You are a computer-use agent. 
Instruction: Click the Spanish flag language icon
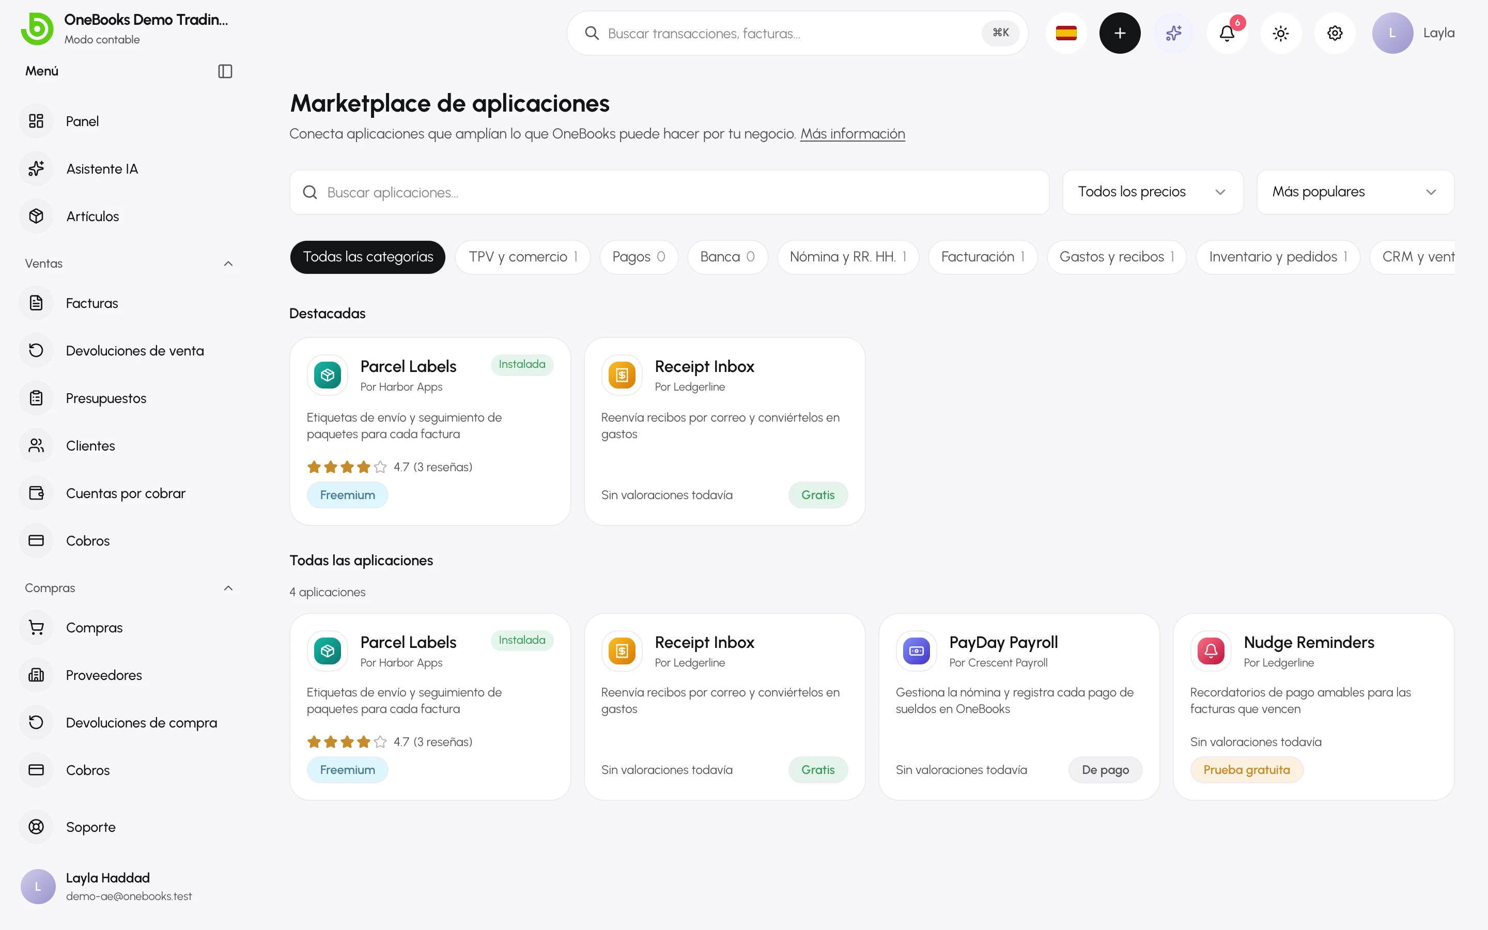point(1065,33)
